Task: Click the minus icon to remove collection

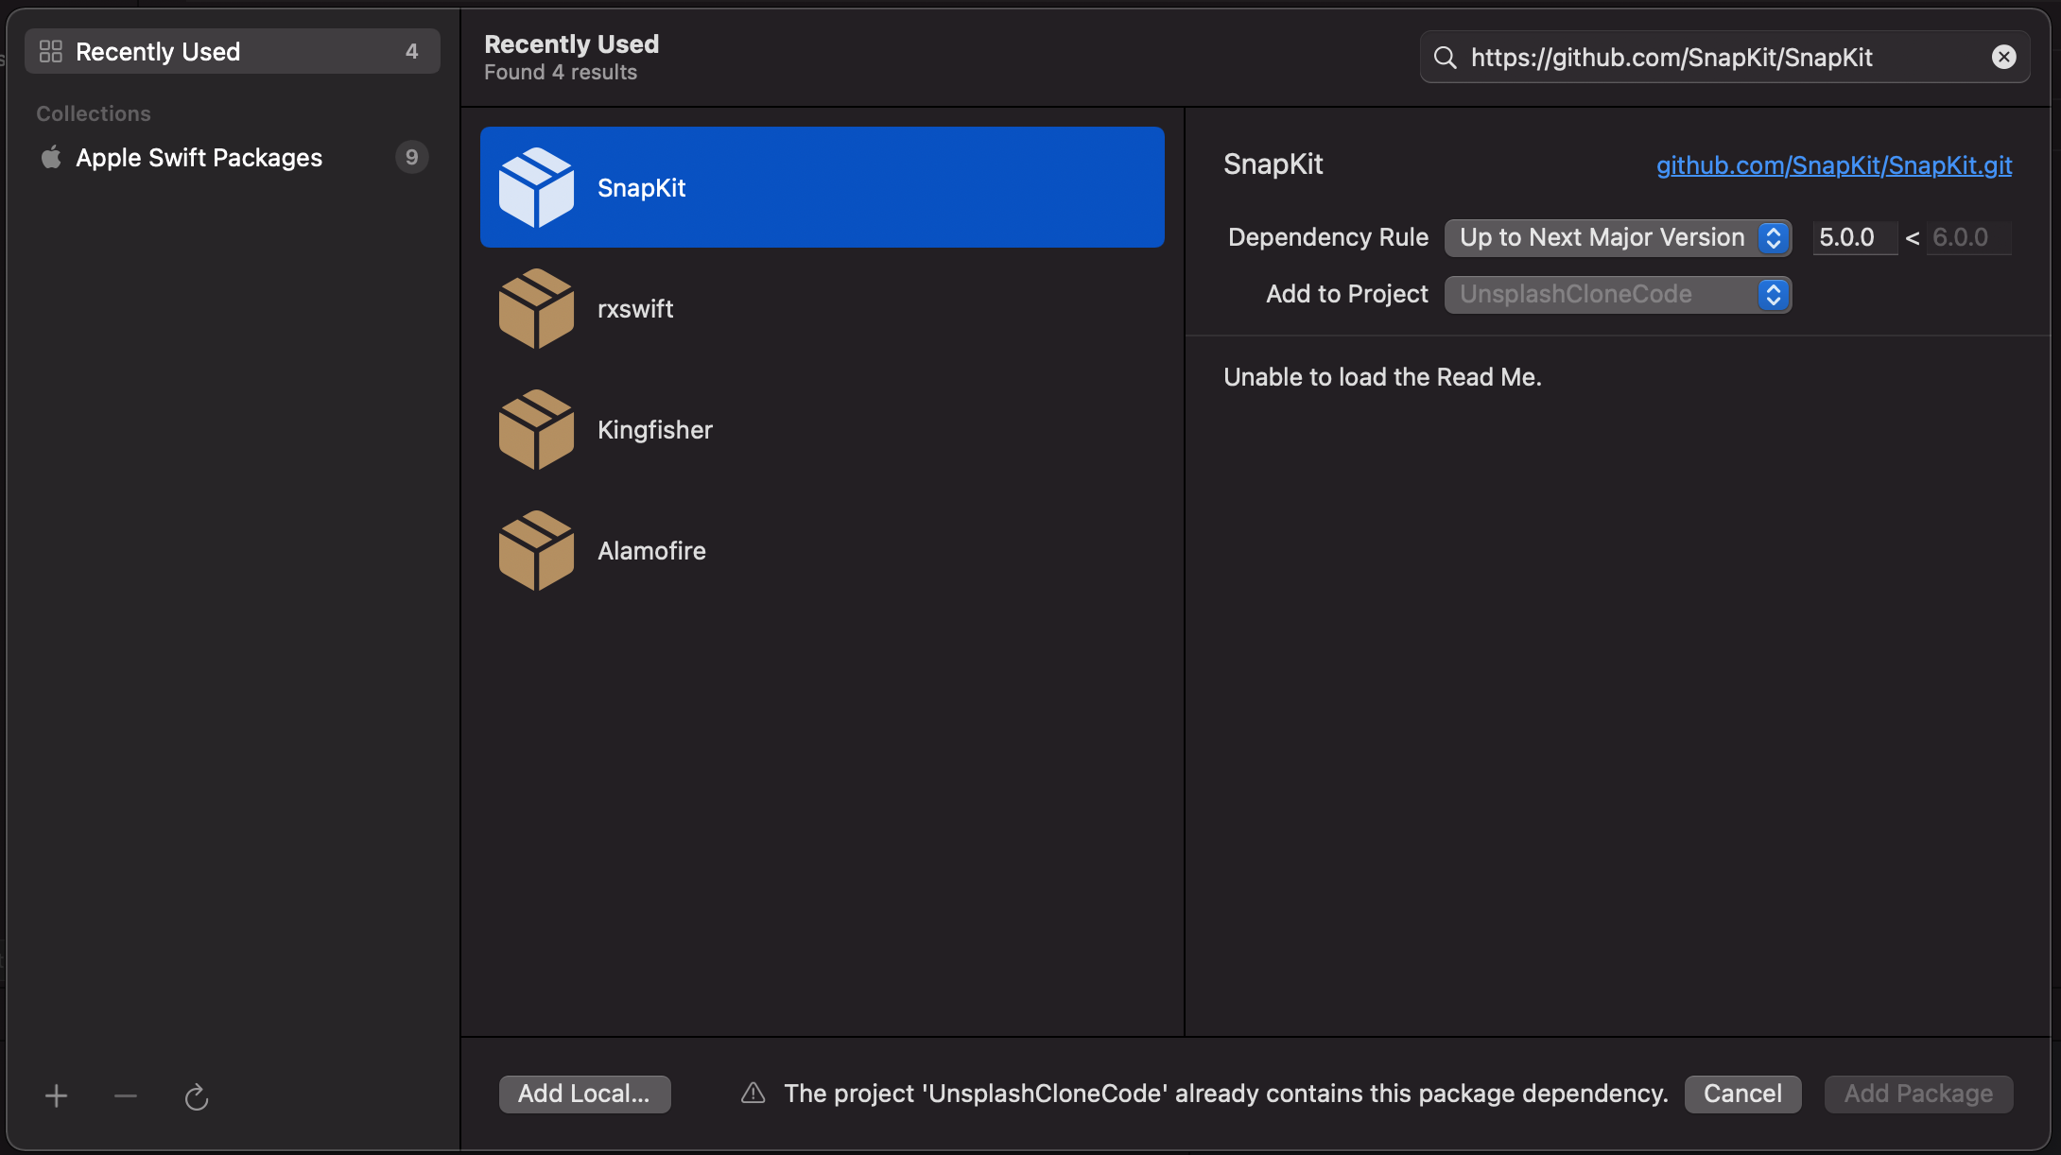Action: (126, 1096)
